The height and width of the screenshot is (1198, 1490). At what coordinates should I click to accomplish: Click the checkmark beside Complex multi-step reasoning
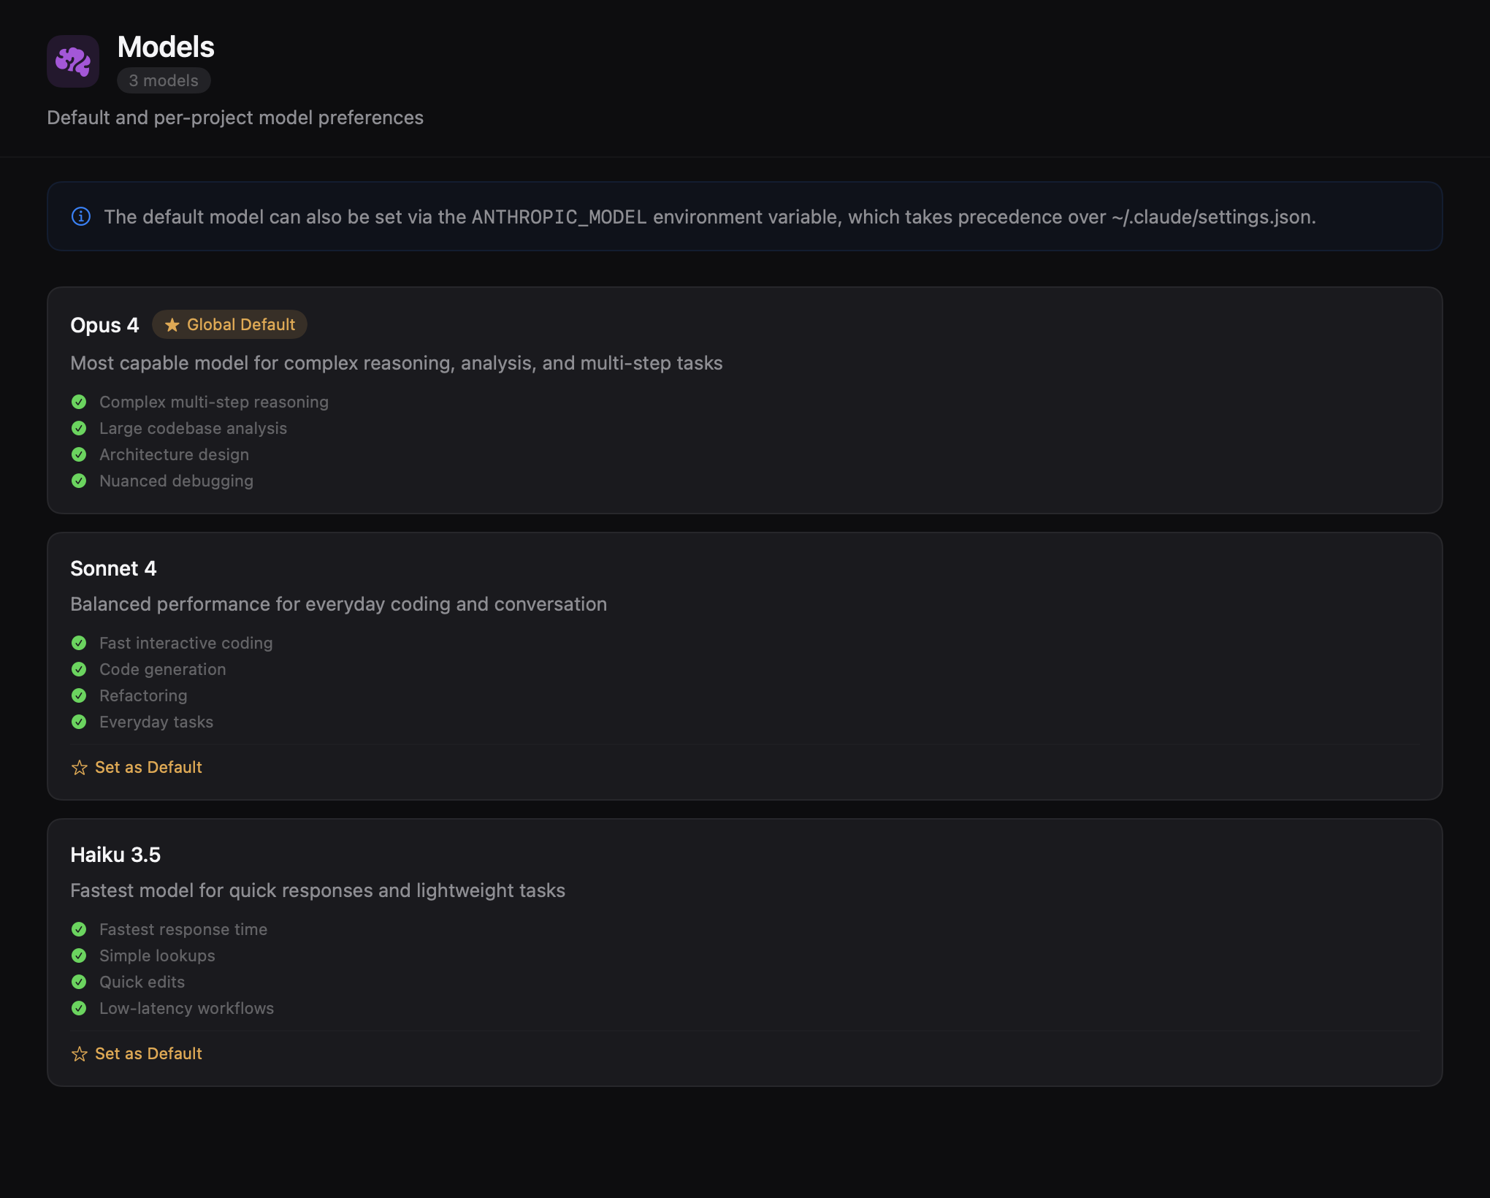click(80, 402)
